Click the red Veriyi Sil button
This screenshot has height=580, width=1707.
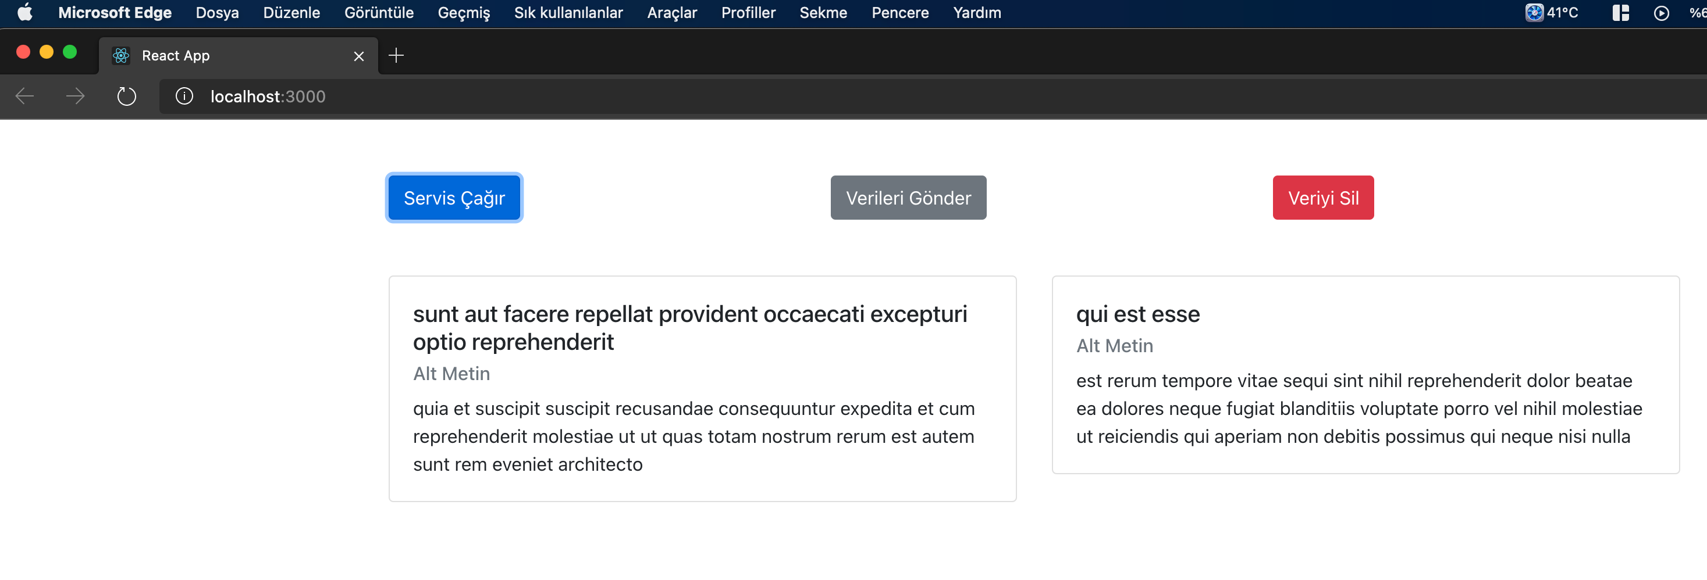point(1324,198)
